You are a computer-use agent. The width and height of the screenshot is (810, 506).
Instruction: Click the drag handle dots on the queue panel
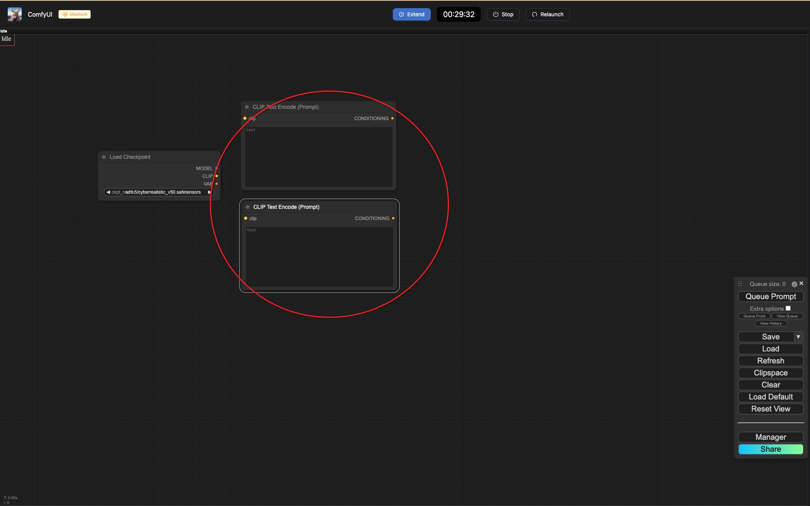tap(740, 284)
